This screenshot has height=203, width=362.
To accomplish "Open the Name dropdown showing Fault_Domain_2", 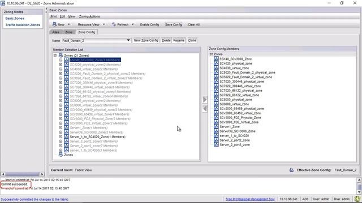I will click(x=128, y=40).
